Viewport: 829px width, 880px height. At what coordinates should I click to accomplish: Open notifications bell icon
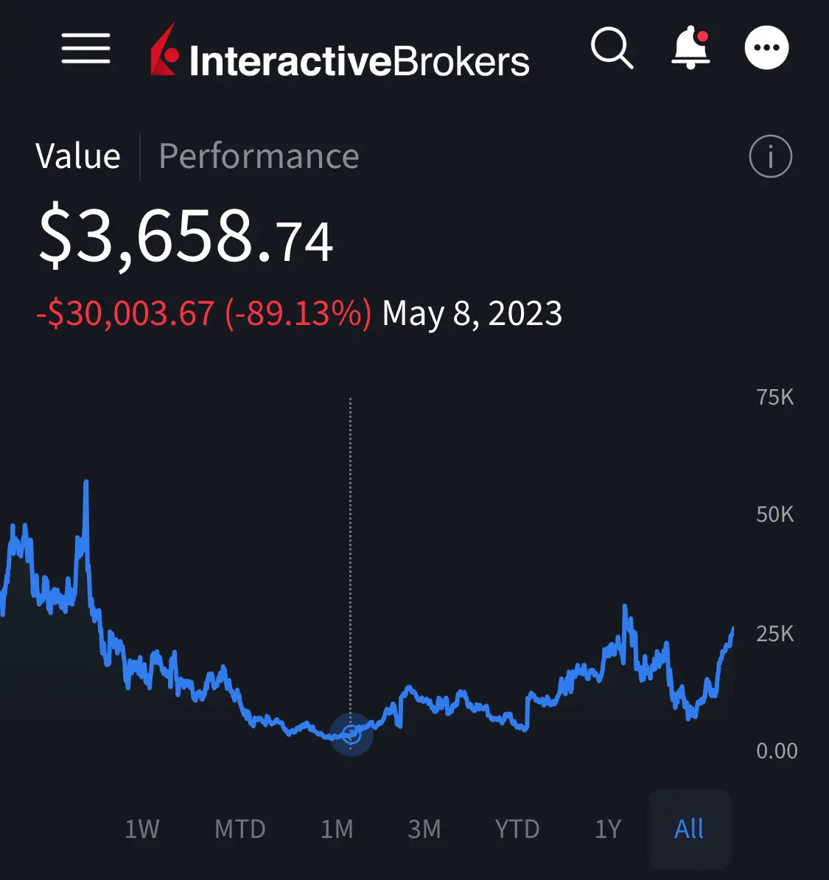691,48
